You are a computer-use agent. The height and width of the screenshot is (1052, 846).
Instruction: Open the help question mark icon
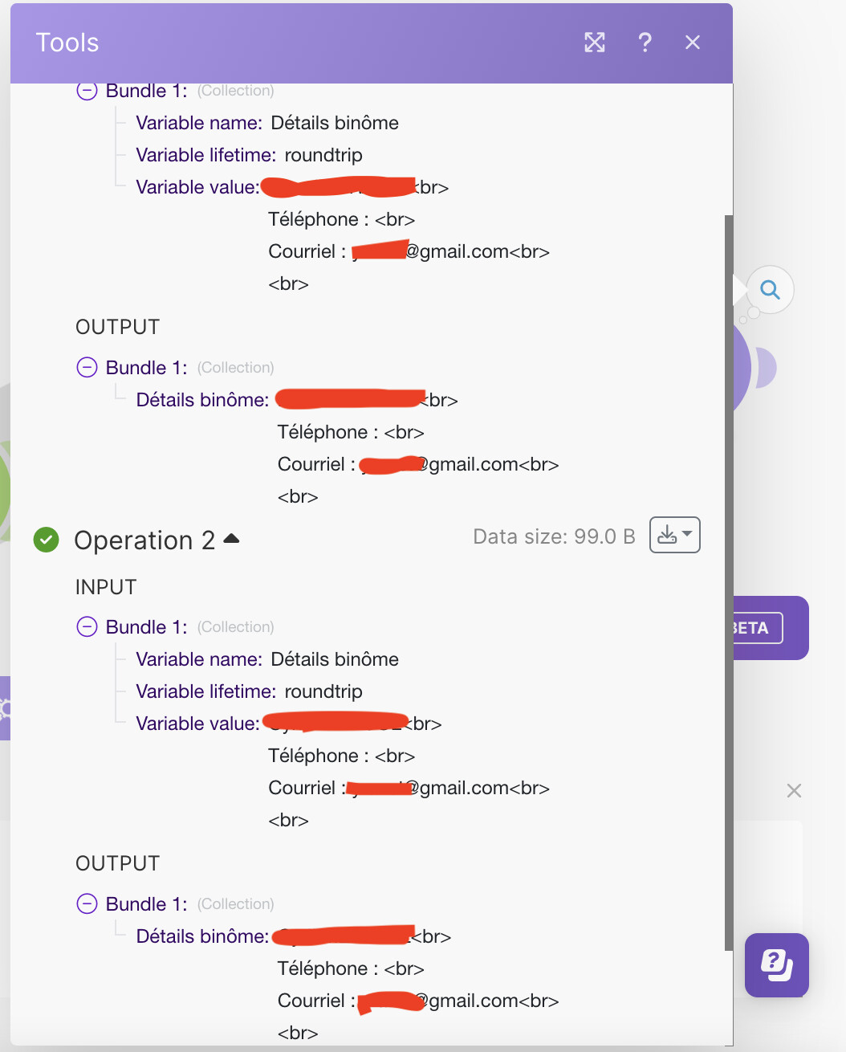click(645, 43)
